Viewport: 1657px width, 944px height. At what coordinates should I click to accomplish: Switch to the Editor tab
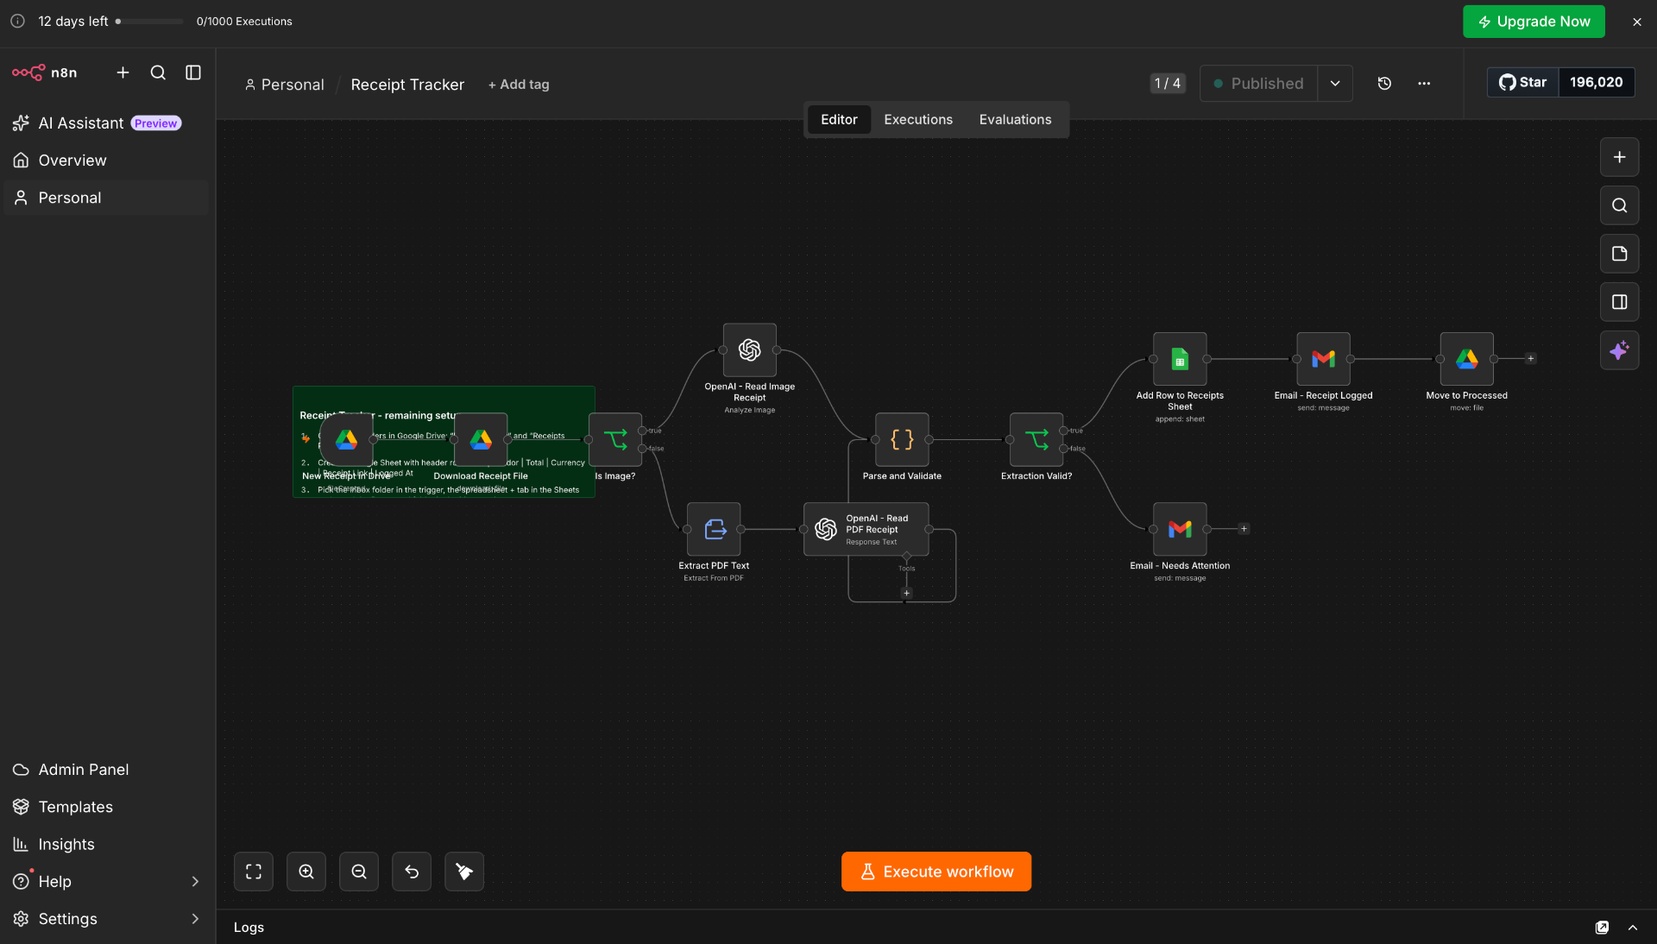coord(839,119)
